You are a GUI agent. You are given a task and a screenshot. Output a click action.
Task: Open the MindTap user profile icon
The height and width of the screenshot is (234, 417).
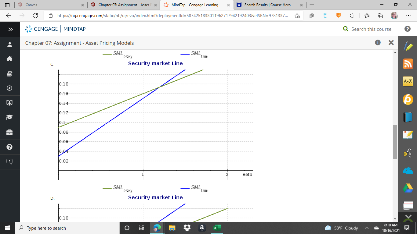tap(10, 44)
